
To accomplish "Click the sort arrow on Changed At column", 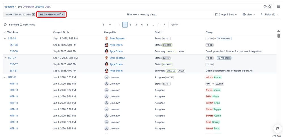I will (68, 32).
